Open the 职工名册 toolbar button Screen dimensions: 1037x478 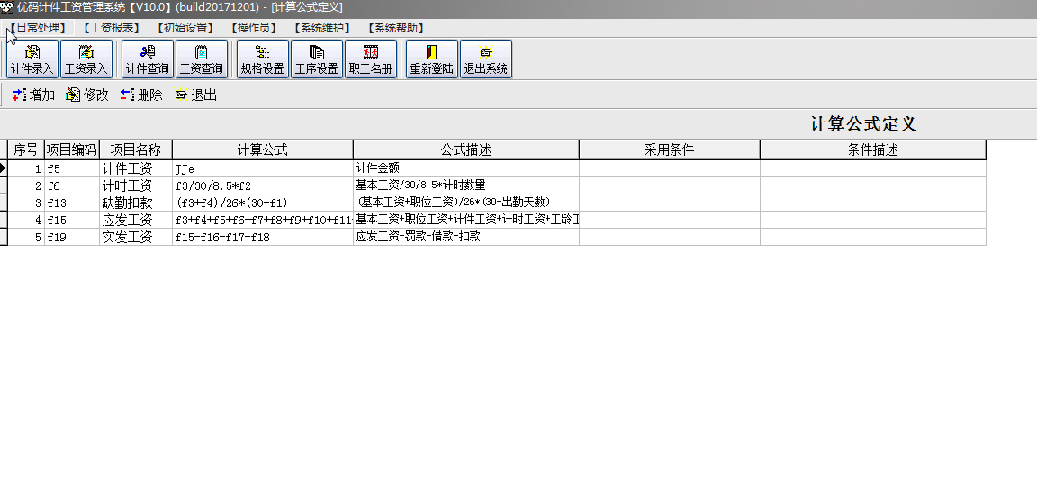pyautogui.click(x=371, y=59)
